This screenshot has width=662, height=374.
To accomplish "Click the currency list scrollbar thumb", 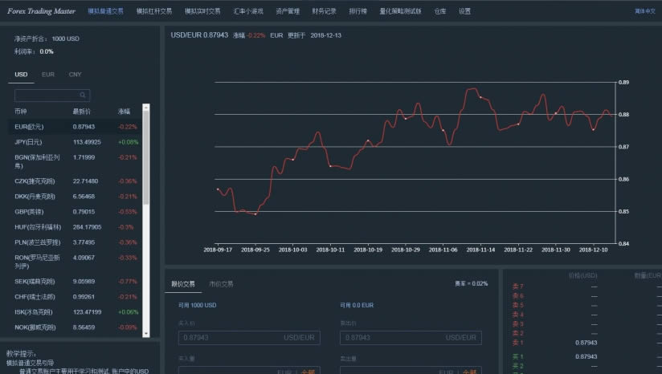I will tap(146, 158).
